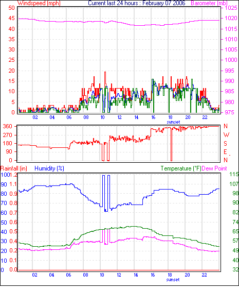
Task: Click the hour 02 label under the humidity chart
Action: tap(35, 275)
